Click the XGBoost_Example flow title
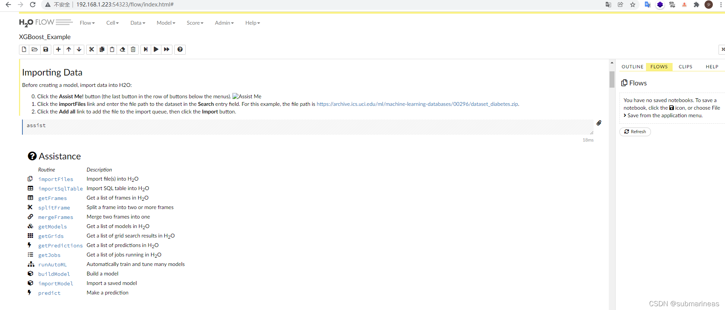725x310 pixels. (45, 37)
